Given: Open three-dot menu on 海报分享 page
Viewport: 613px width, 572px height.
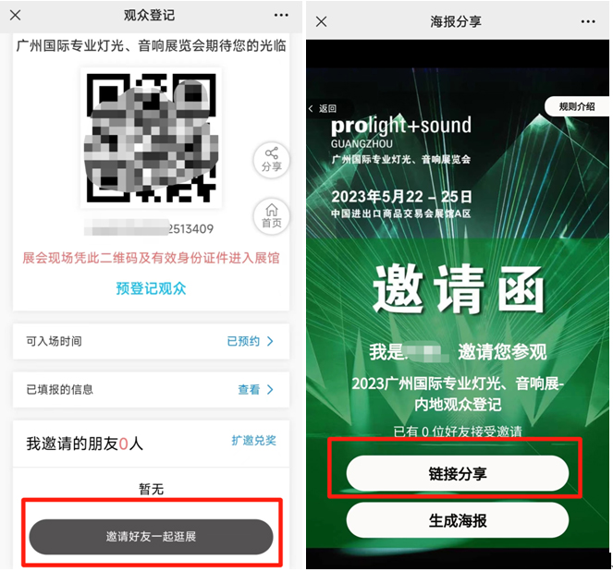Looking at the screenshot, I should tap(588, 21).
